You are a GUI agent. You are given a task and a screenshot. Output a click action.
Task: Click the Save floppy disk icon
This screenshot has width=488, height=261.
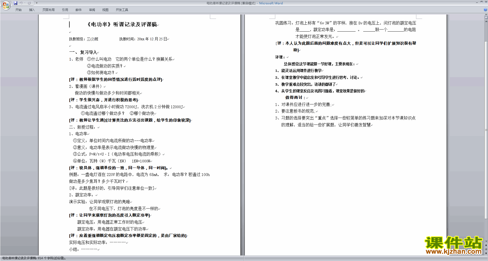coord(16,3)
